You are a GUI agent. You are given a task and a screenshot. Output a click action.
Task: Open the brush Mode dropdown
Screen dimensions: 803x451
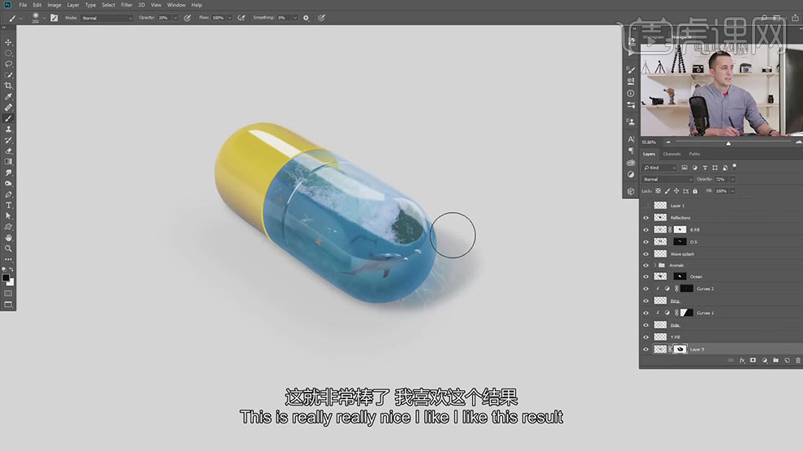106,18
